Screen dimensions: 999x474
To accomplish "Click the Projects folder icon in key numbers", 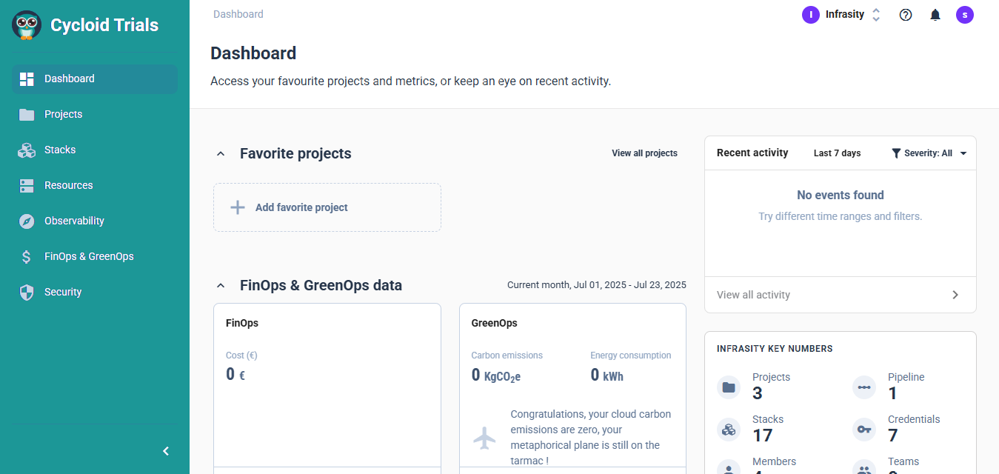I will tap(729, 387).
